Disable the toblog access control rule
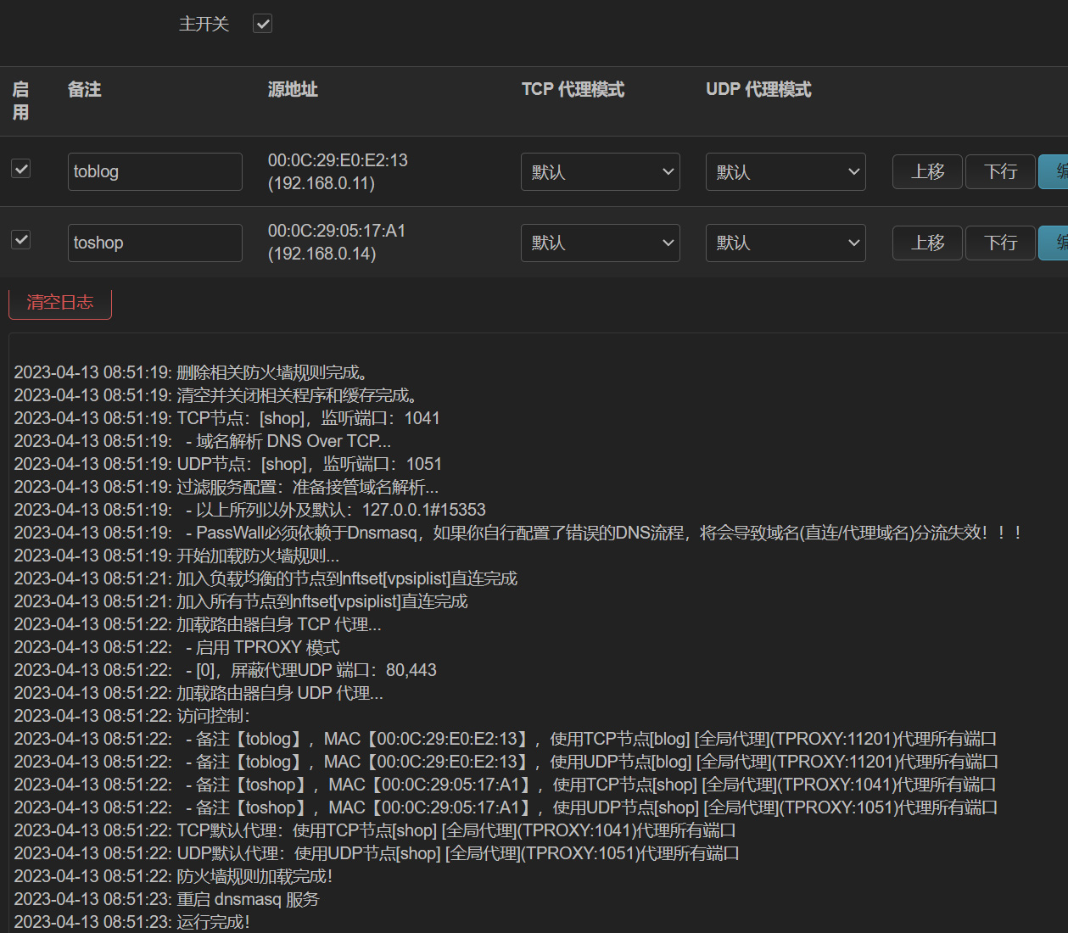This screenshot has height=933, width=1068. point(20,169)
